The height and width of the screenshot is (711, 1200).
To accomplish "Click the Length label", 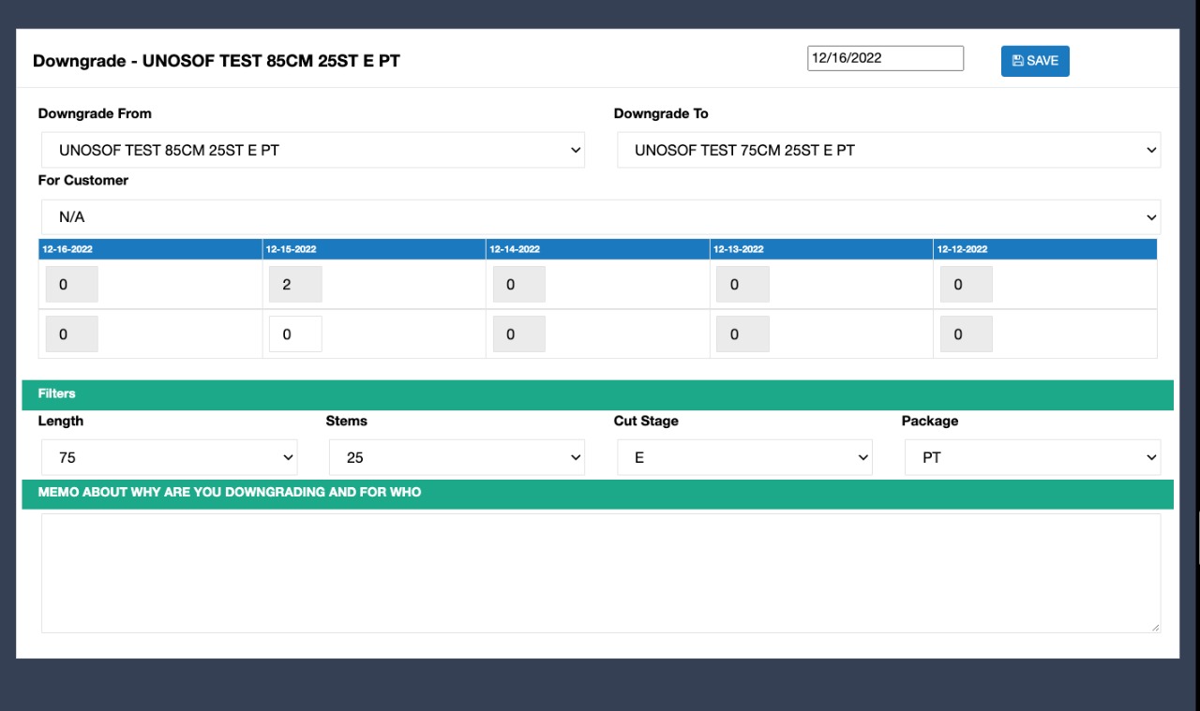I will click(x=61, y=422).
